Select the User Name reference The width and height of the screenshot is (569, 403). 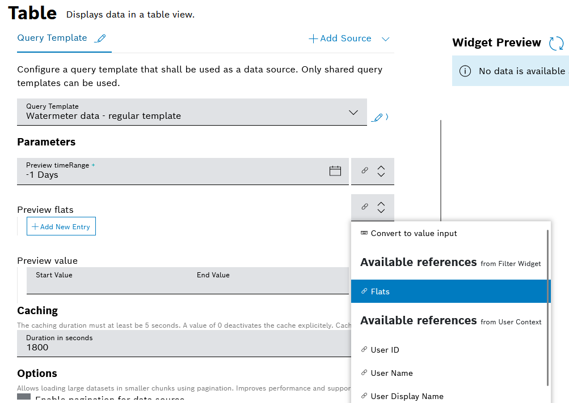[x=391, y=373]
